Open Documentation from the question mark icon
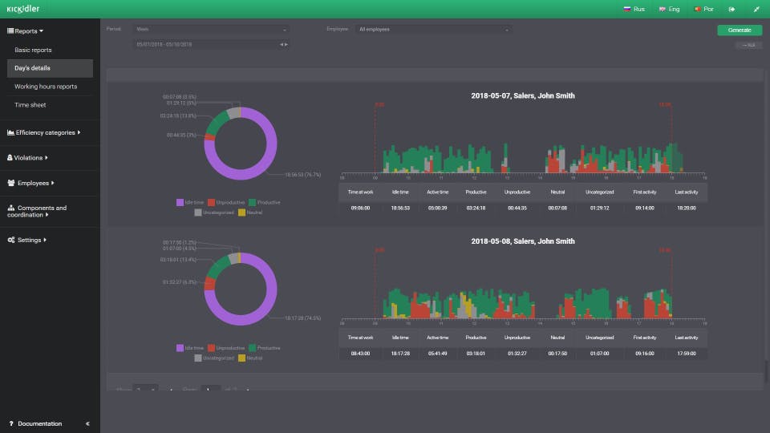 [11, 423]
